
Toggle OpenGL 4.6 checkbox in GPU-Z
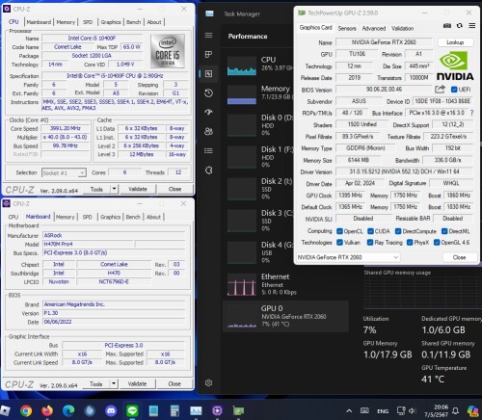click(437, 242)
